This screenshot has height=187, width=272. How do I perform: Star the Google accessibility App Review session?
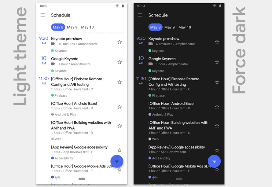click(119, 150)
